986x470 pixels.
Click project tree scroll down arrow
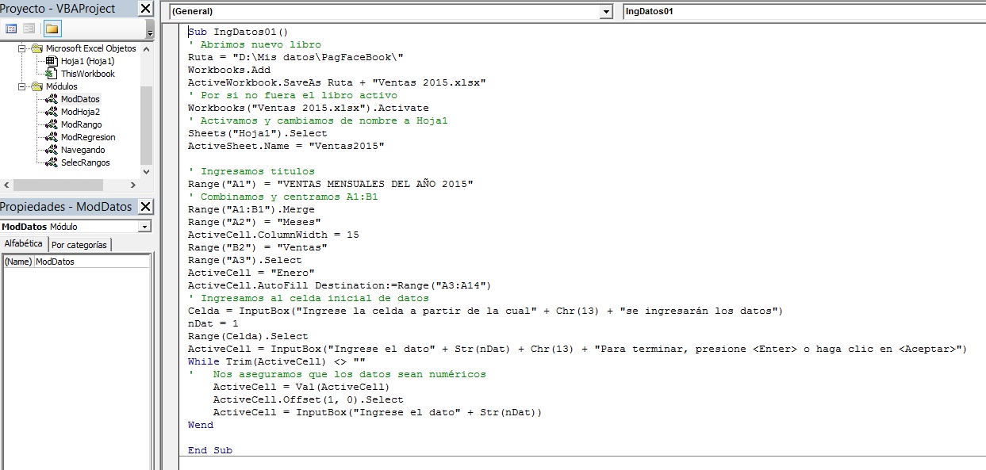click(146, 172)
